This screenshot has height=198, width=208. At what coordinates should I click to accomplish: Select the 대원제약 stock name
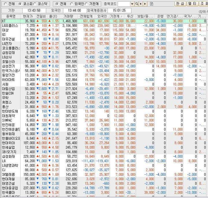click(8, 116)
